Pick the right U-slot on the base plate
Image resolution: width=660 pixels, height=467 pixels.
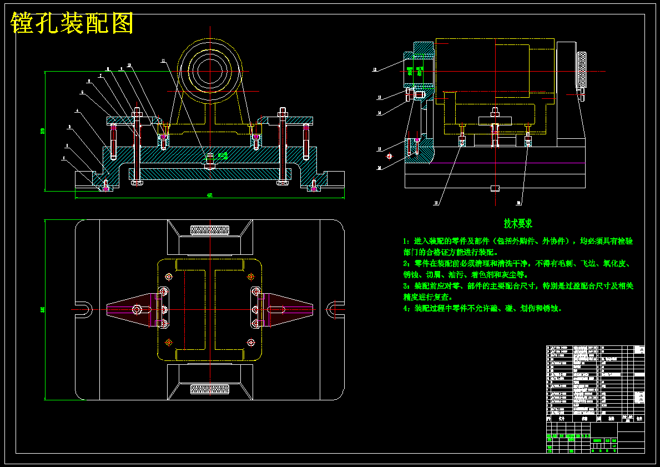pyautogui.click(x=335, y=309)
